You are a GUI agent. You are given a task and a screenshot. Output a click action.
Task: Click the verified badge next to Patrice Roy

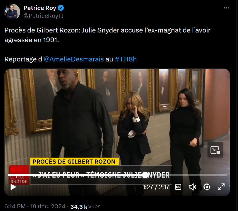pyautogui.click(x=61, y=8)
